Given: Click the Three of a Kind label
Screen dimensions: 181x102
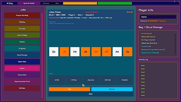Looking at the screenshot, I should point(54,18).
